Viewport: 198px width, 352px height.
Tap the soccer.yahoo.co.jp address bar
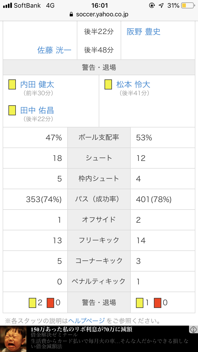(x=99, y=14)
